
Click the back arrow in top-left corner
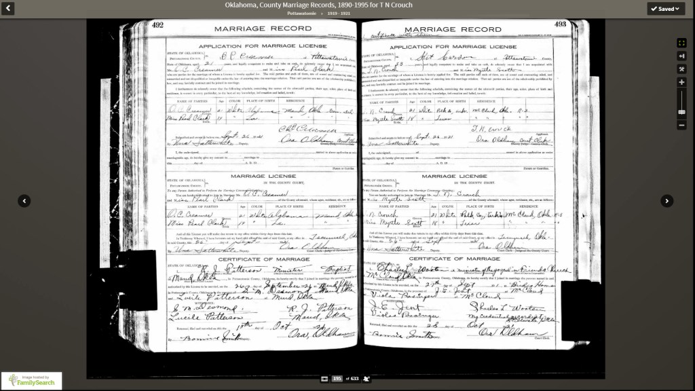[10, 8]
